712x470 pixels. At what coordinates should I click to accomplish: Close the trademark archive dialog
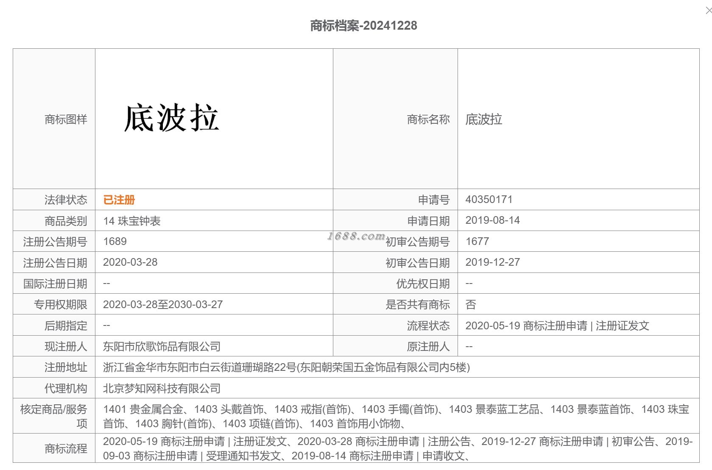click(708, 10)
